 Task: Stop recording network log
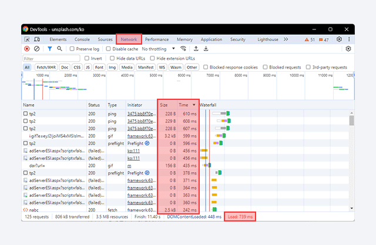coord(27,49)
